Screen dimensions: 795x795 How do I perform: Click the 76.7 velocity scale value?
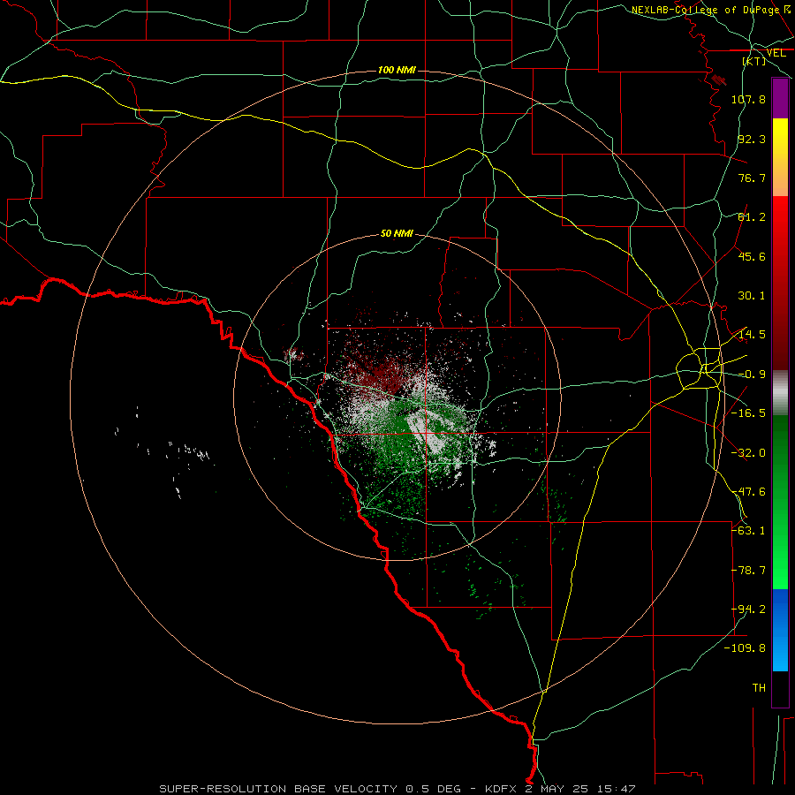click(x=752, y=178)
